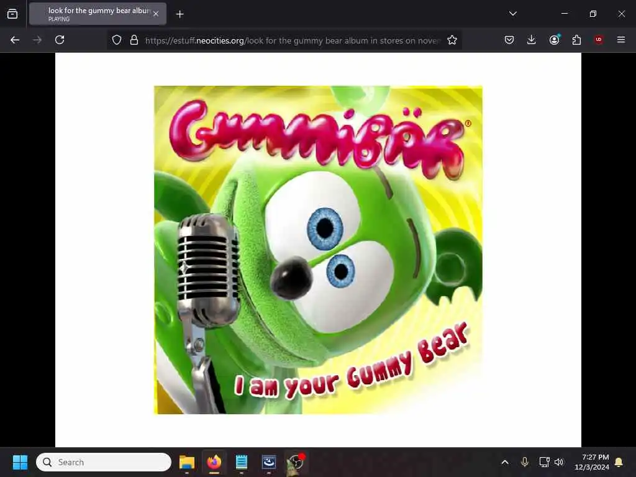Bookmark this page with star icon
Image resolution: width=636 pixels, height=477 pixels.
[452, 40]
